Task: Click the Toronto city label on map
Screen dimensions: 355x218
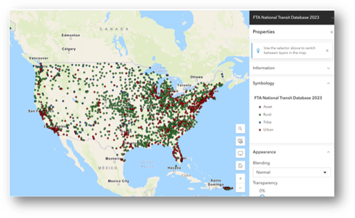Action: 184,85
